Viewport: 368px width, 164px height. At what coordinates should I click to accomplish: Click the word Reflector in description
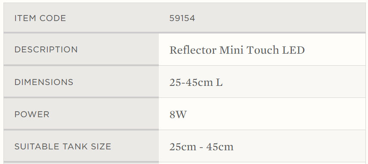click(x=193, y=50)
